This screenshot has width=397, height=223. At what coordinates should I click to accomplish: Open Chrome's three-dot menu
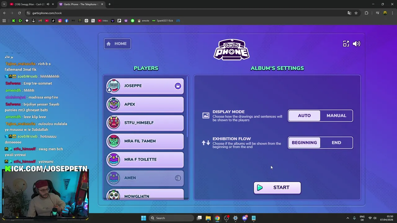(x=392, y=13)
